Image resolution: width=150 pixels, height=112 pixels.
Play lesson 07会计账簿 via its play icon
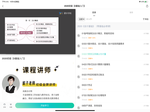[79, 97]
